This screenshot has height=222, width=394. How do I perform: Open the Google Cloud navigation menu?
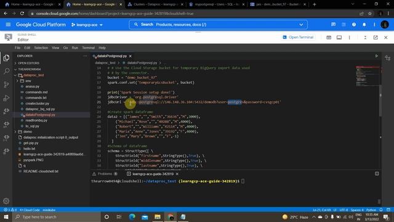pos(8,25)
